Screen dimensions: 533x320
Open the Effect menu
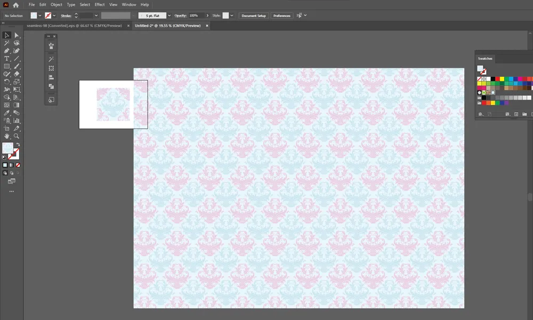[x=100, y=5]
